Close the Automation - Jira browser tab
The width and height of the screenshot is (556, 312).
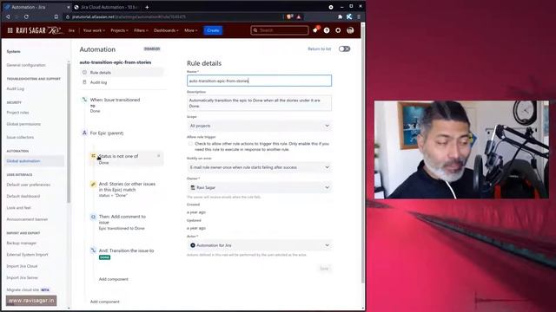click(x=69, y=7)
